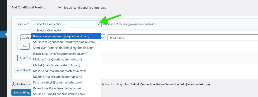This screenshot has width=258, height=97.
Task: Select MailerSend connection option
Action: click(66, 71)
